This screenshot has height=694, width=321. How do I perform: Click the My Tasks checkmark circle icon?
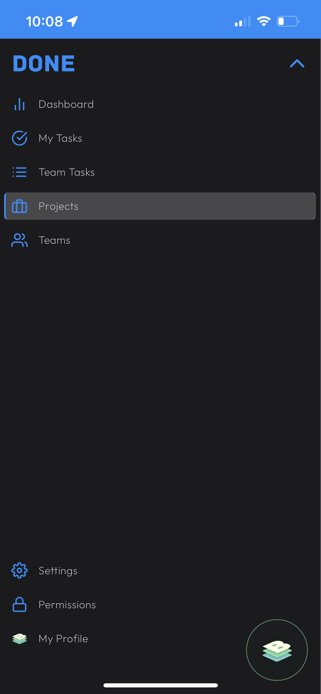(x=19, y=138)
